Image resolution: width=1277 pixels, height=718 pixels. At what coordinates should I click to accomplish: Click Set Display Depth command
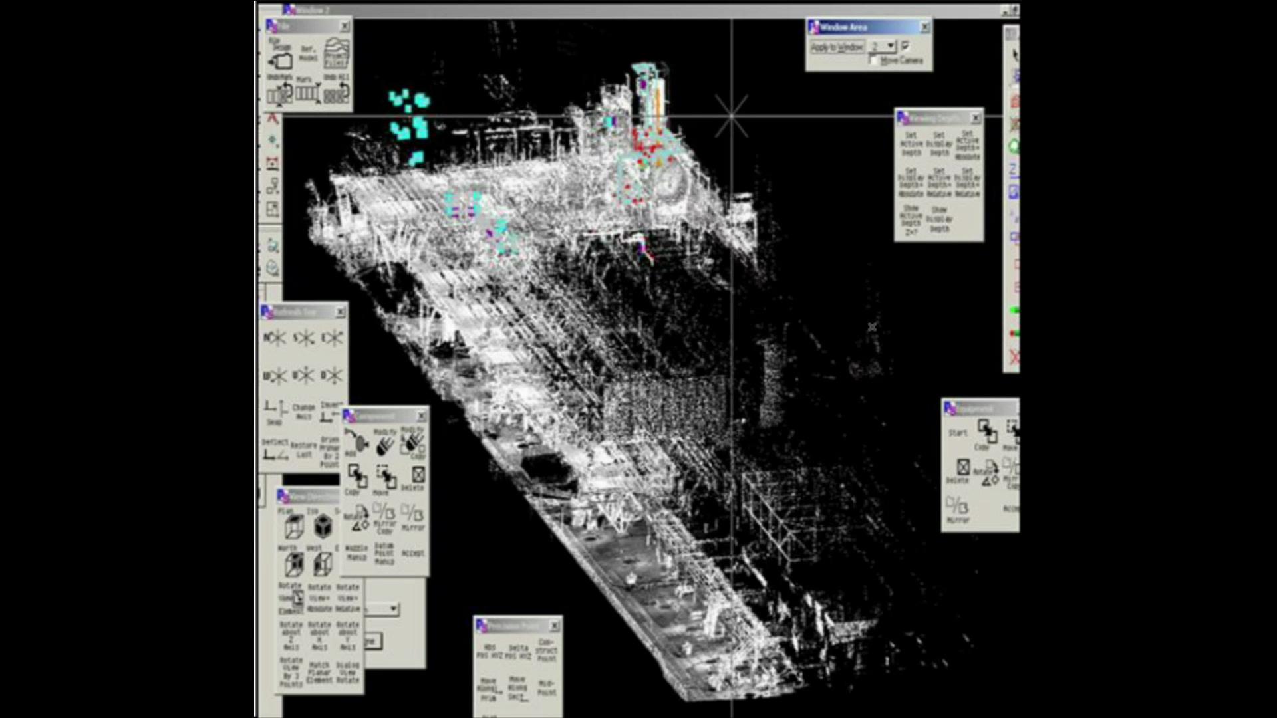tap(939, 144)
